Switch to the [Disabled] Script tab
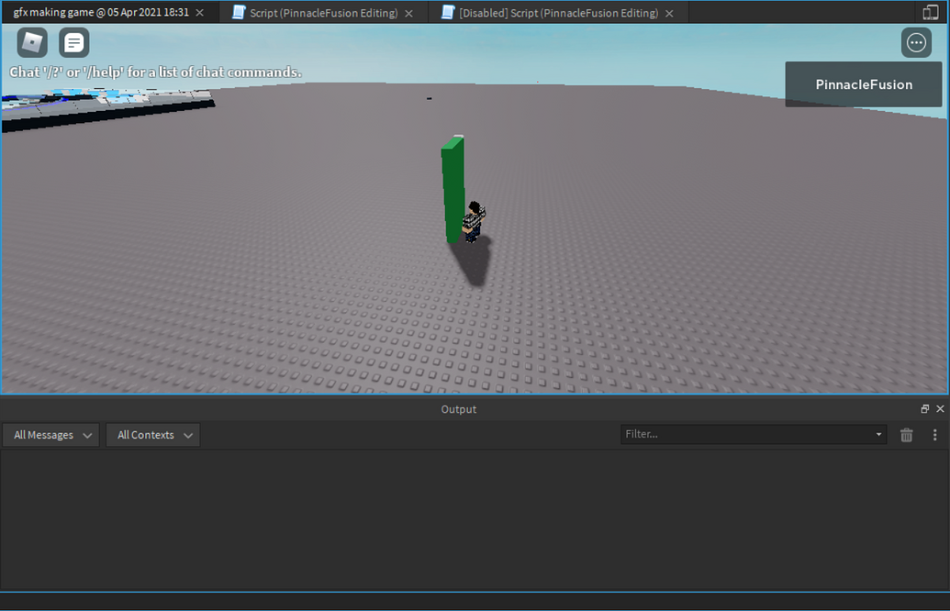This screenshot has width=950, height=611. [x=558, y=13]
